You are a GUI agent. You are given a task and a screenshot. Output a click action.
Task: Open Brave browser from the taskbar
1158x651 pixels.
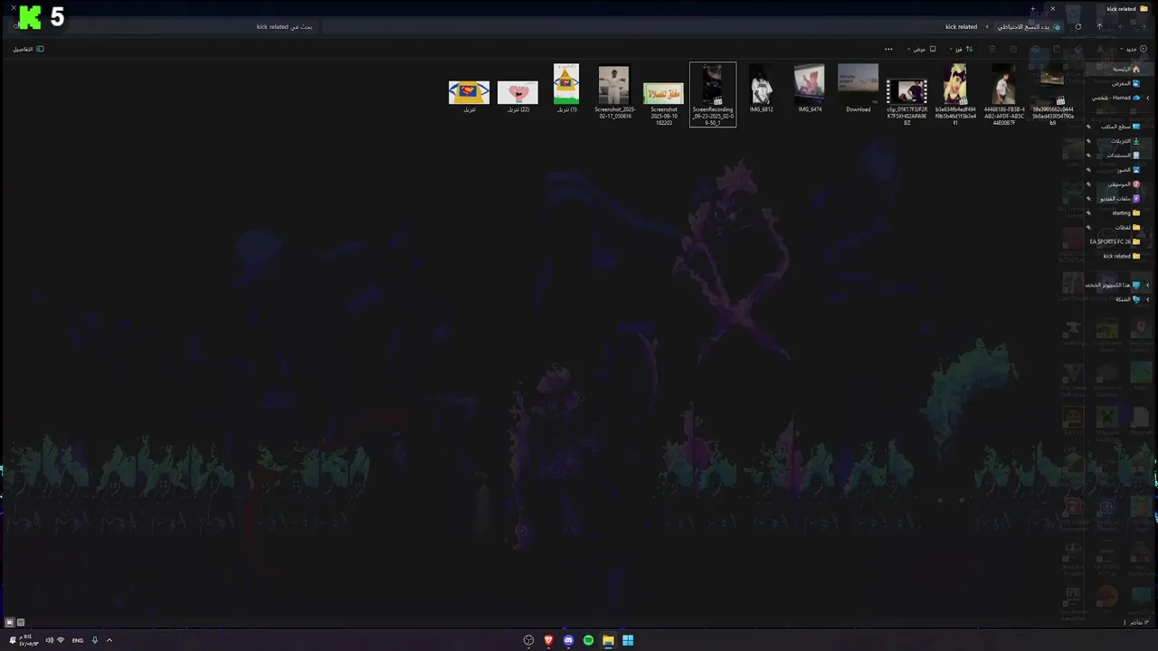[548, 640]
